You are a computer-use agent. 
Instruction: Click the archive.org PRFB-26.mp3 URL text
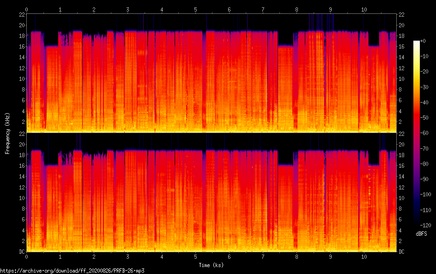pos(73,271)
